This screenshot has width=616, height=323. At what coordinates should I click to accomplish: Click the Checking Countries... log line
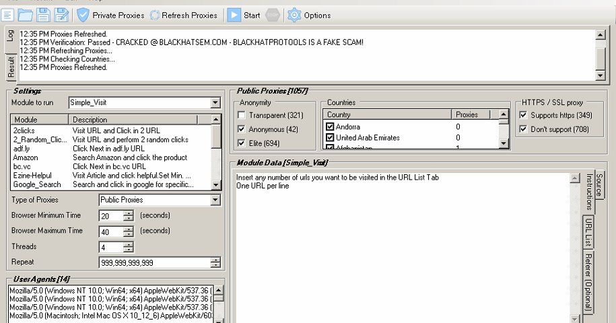coord(67,59)
